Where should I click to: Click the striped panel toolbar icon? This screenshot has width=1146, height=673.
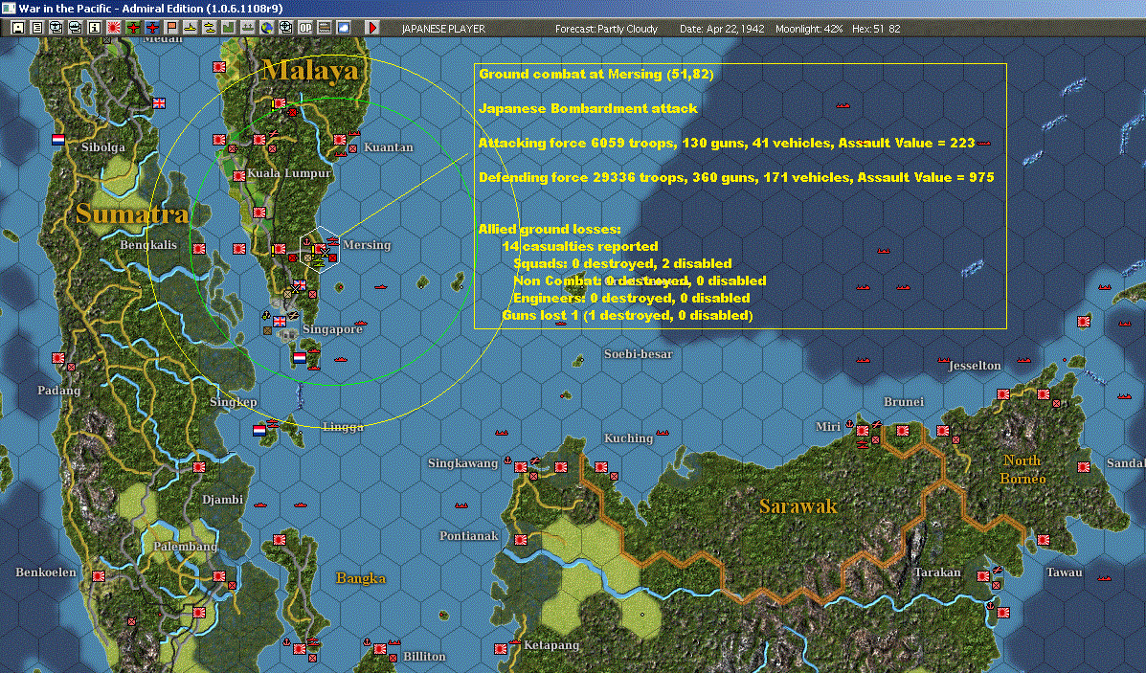point(324,28)
